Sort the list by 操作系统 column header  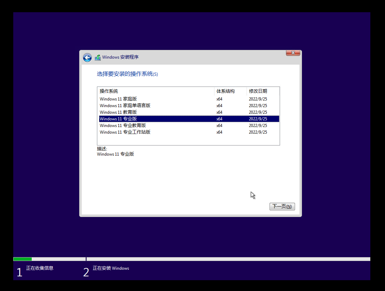tap(109, 91)
